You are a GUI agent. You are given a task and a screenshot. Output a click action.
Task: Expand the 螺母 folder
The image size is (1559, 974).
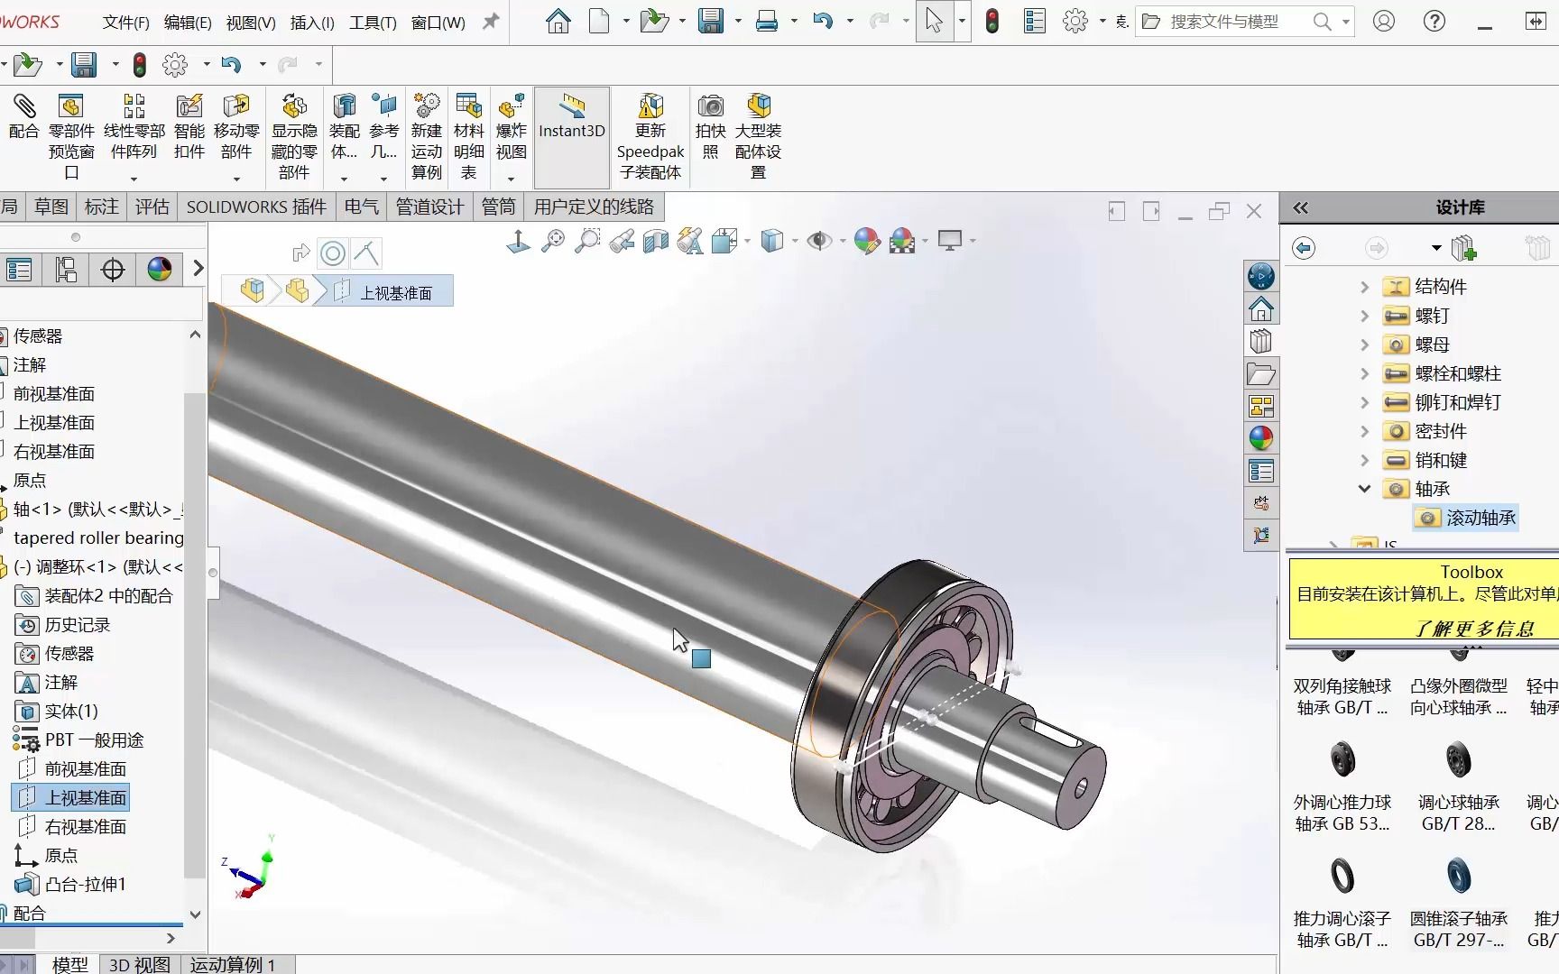click(x=1365, y=345)
